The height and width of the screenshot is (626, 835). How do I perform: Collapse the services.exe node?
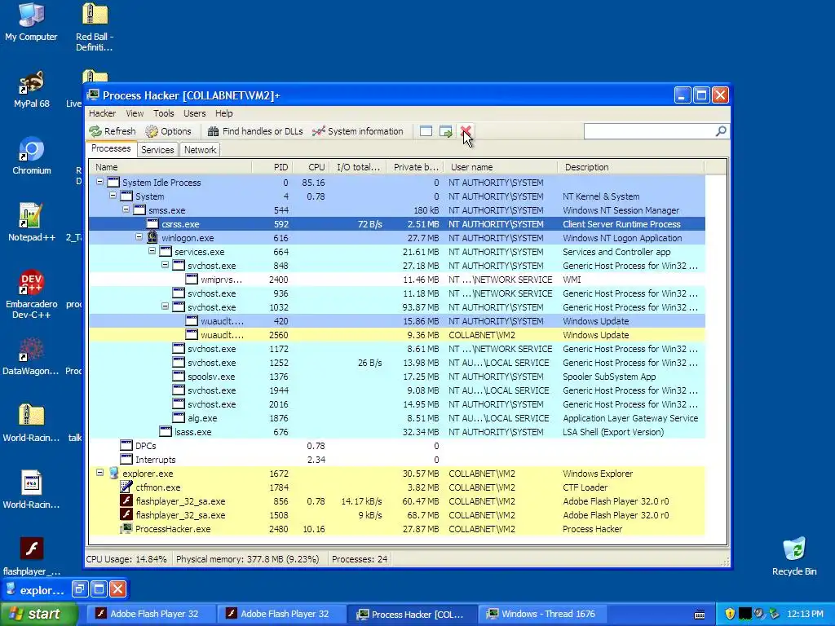152,251
